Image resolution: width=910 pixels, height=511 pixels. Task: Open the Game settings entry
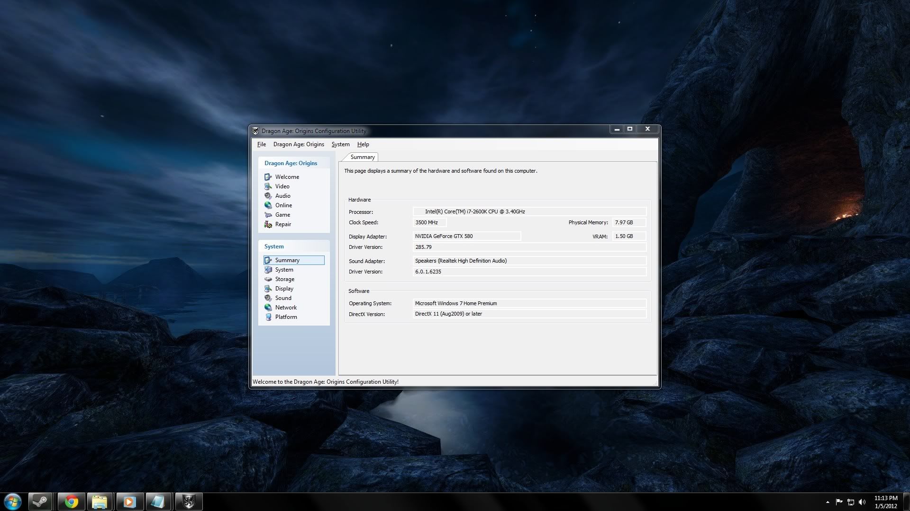(x=282, y=215)
